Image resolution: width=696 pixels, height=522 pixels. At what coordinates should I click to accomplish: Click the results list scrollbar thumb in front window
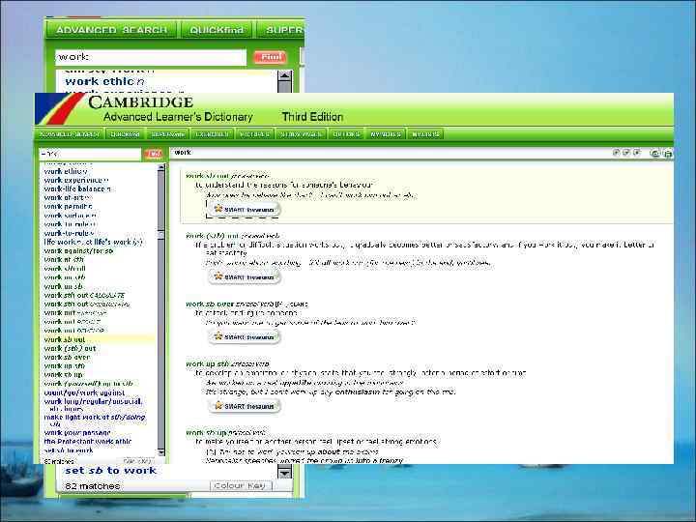(x=161, y=234)
